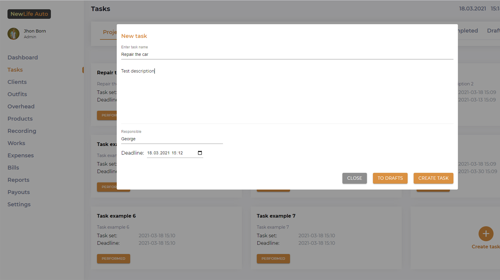Open the deadline calendar picker icon

point(200,153)
